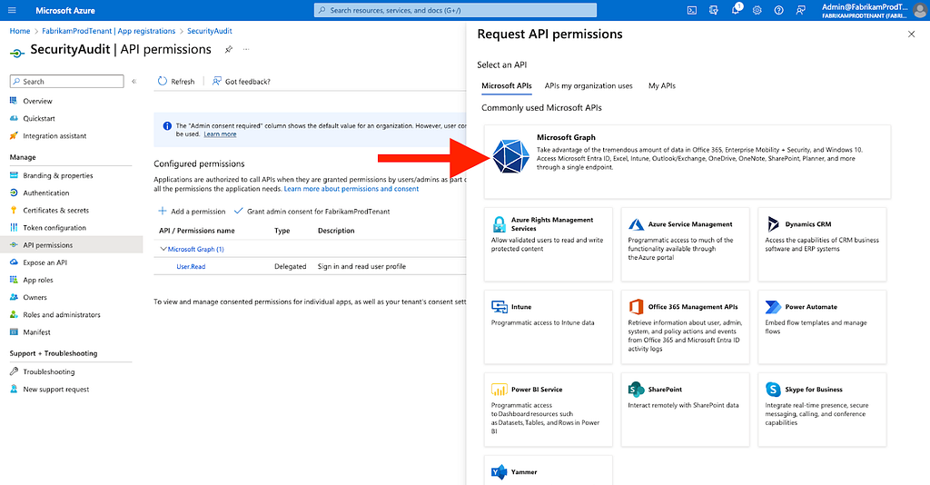Viewport: 930px width, 485px height.
Task: Open the help question mark icon
Action: [778, 10]
